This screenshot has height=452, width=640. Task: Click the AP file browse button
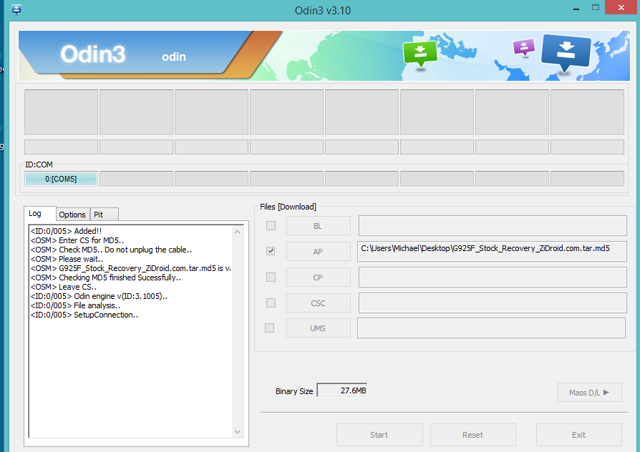[318, 252]
